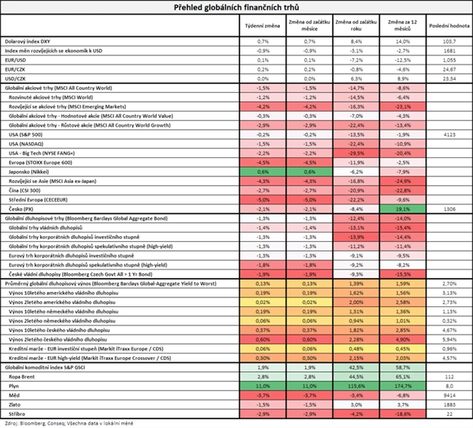The image size is (473, 428).
Task: Select the cell showing -18,6%
Action: click(x=403, y=414)
